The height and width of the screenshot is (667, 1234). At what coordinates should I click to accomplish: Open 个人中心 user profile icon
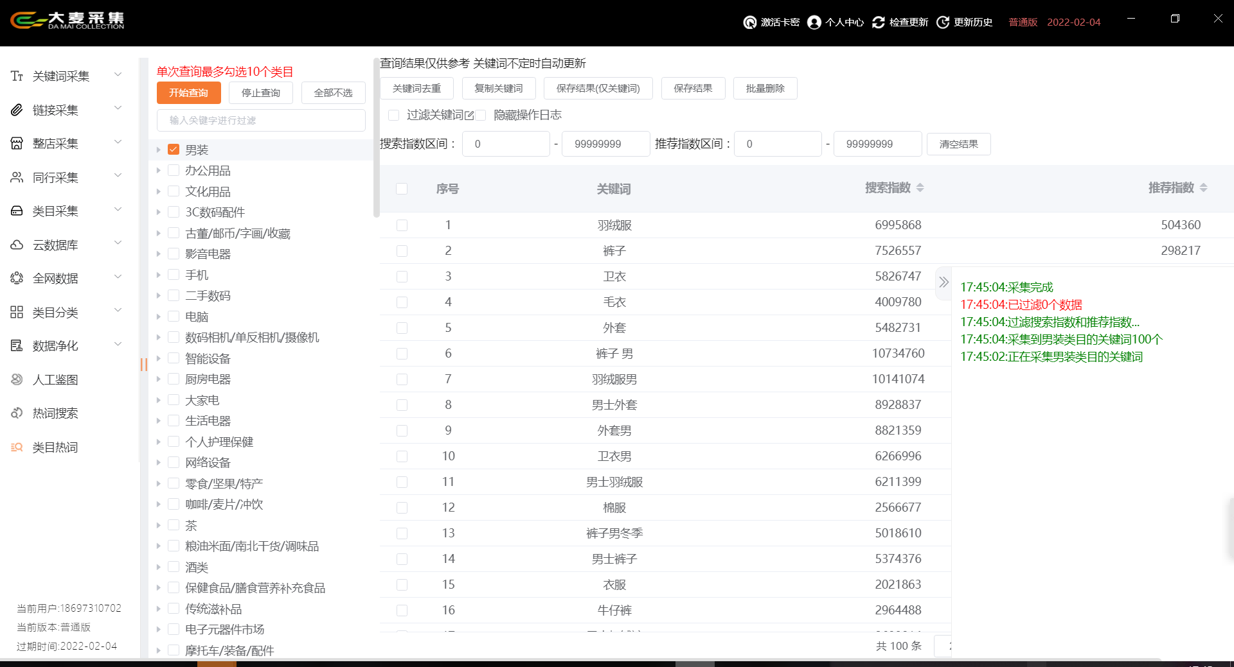click(x=814, y=22)
